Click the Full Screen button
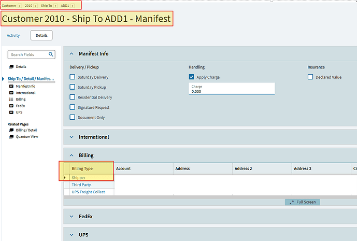The width and height of the screenshot is (357, 241). point(303,202)
